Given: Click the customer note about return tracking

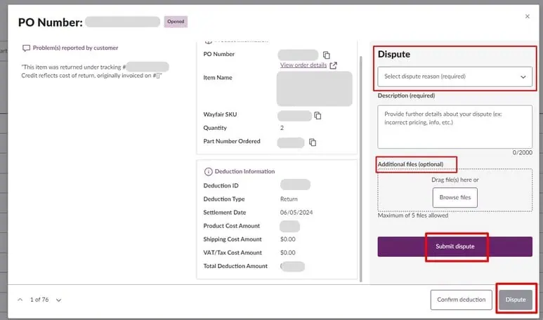Looking at the screenshot, I should pyautogui.click(x=95, y=72).
